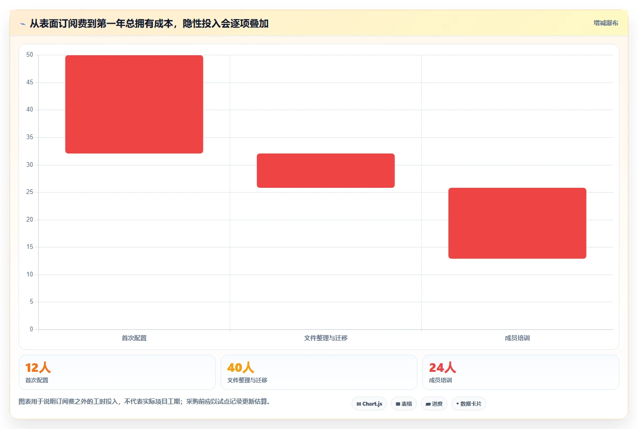Image resolution: width=638 pixels, height=429 pixels.
Task: Select the 进度 chip
Action: 434,404
